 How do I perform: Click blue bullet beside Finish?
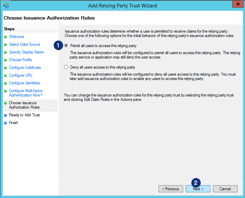tap(5, 123)
